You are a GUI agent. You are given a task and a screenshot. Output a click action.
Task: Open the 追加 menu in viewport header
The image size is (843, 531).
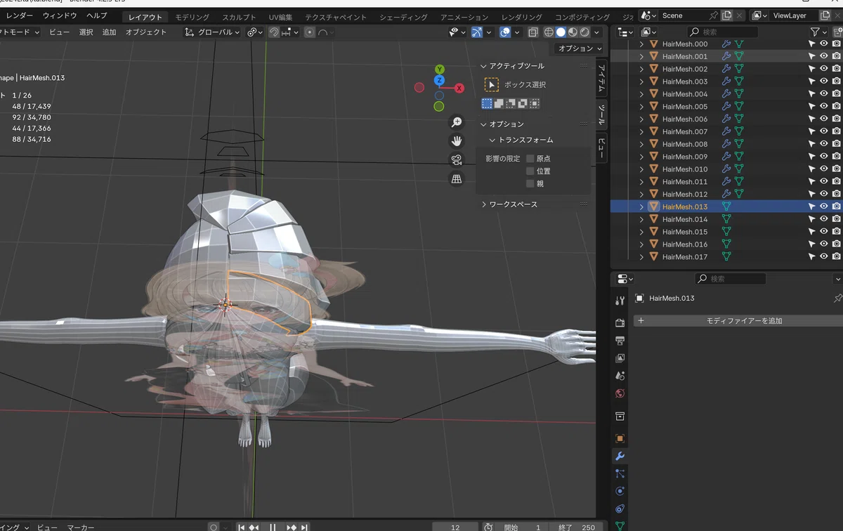click(x=109, y=32)
